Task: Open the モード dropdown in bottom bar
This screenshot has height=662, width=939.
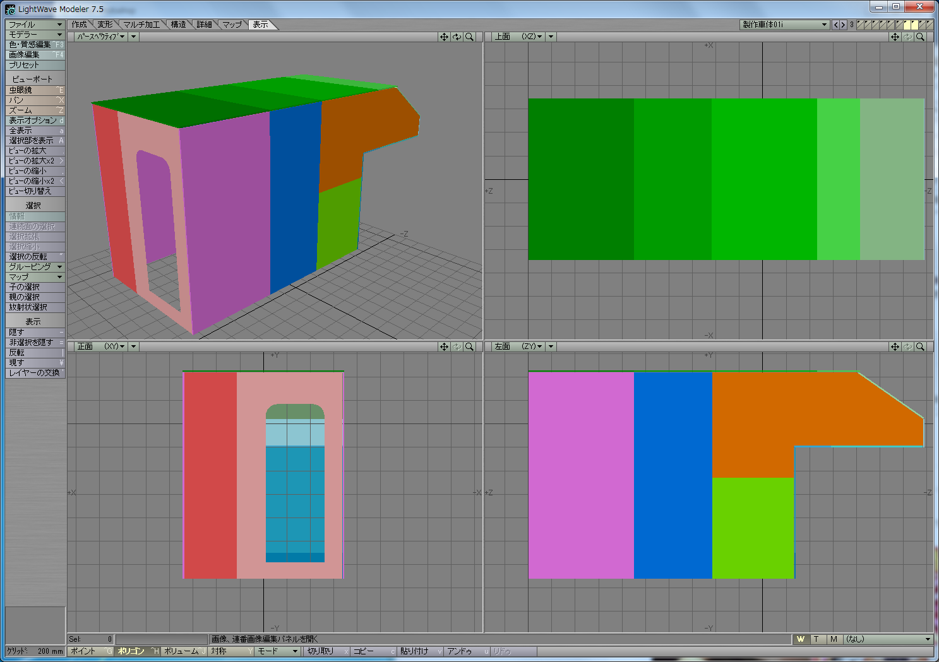Action: click(277, 651)
